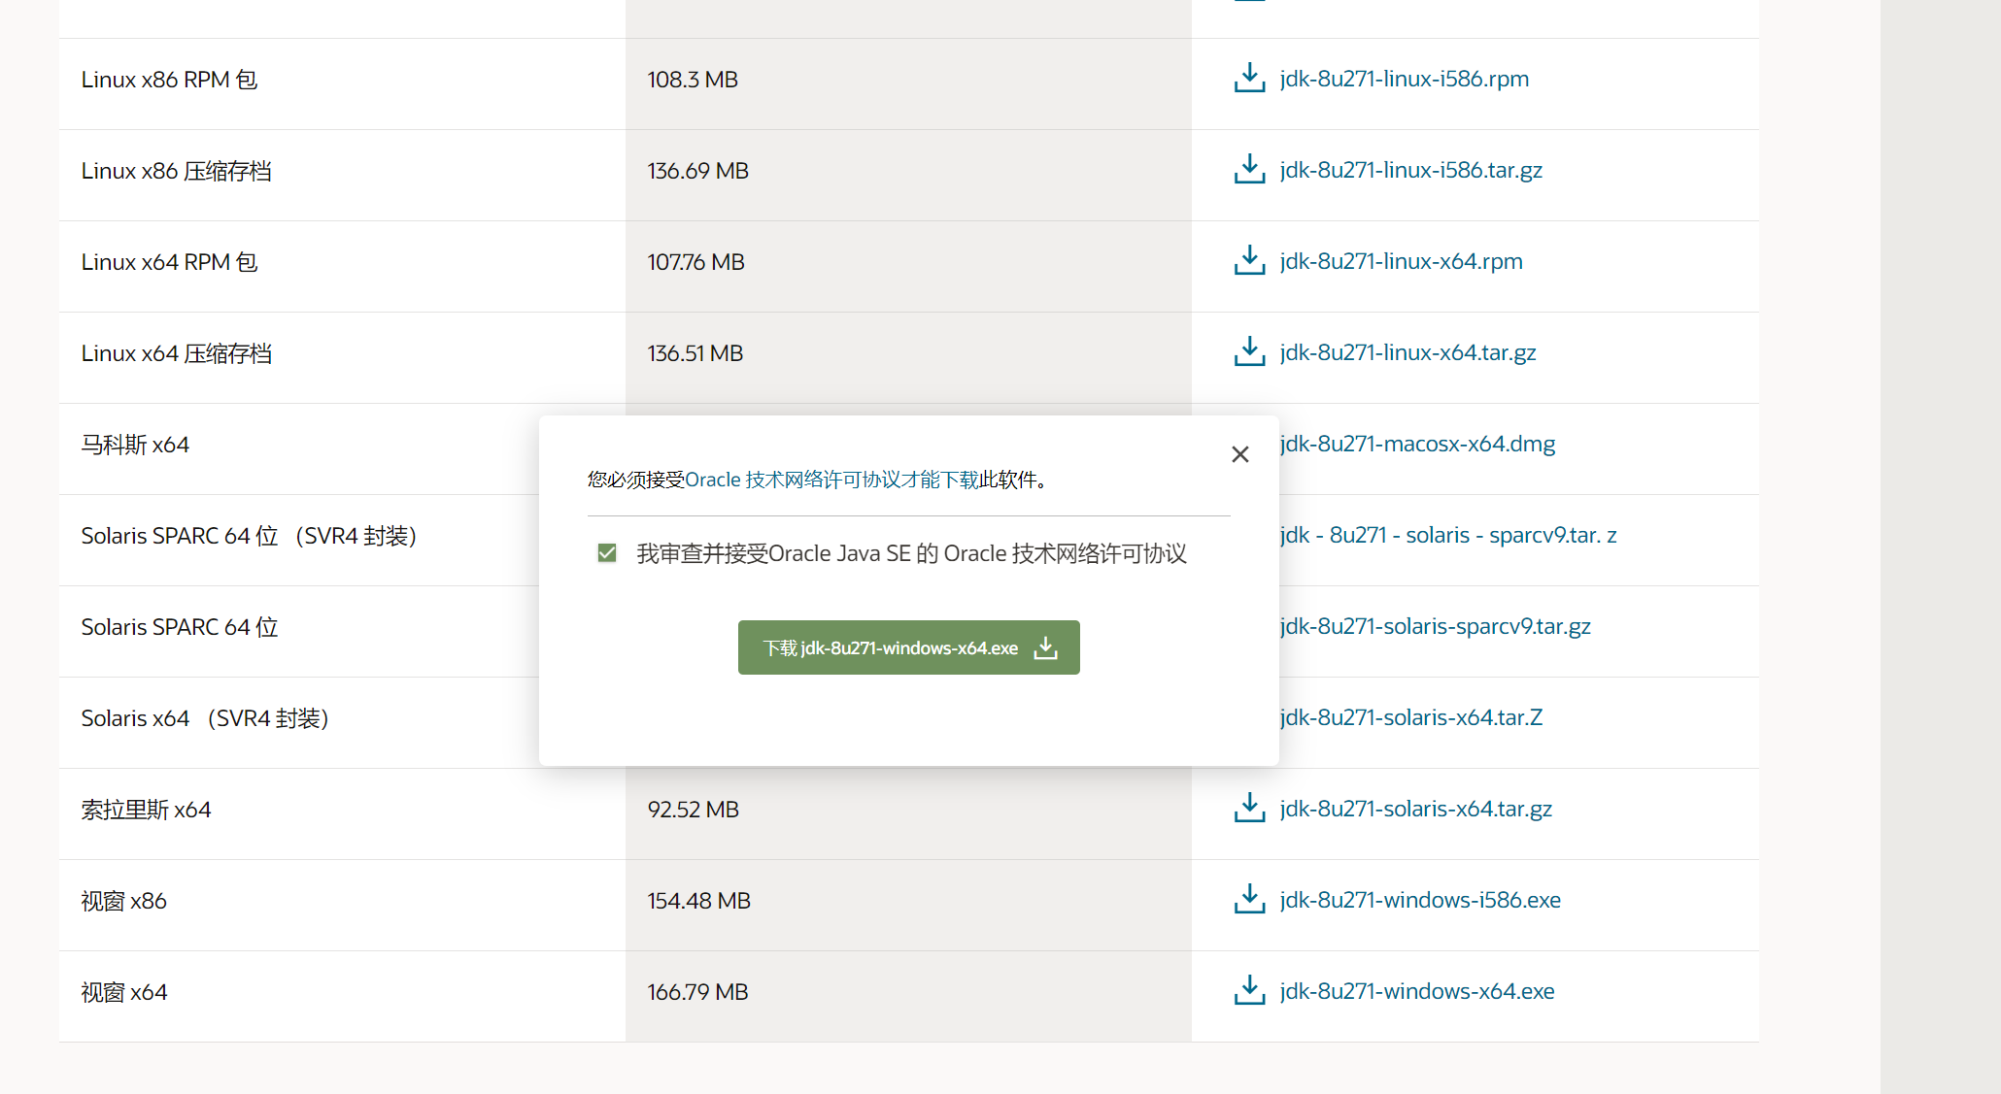Open jdk-8u271-windows-x64.exe table link
The height and width of the screenshot is (1094, 2001).
point(1417,991)
